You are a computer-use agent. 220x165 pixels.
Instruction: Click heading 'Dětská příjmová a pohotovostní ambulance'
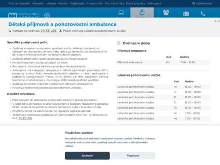pyautogui.click(x=62, y=24)
